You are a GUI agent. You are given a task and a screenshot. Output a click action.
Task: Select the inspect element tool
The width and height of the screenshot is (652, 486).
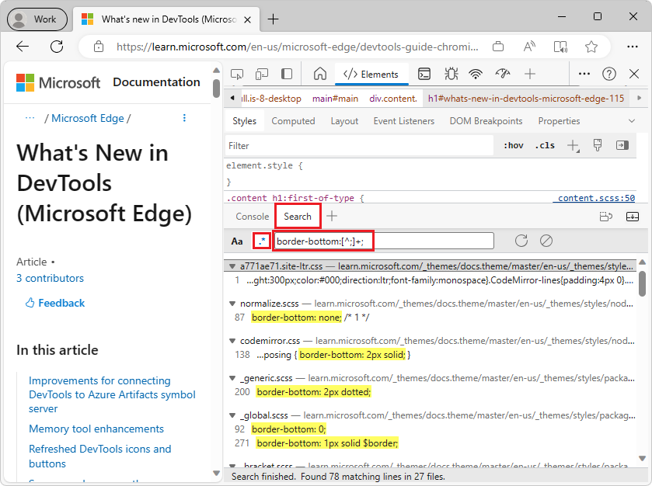click(235, 73)
